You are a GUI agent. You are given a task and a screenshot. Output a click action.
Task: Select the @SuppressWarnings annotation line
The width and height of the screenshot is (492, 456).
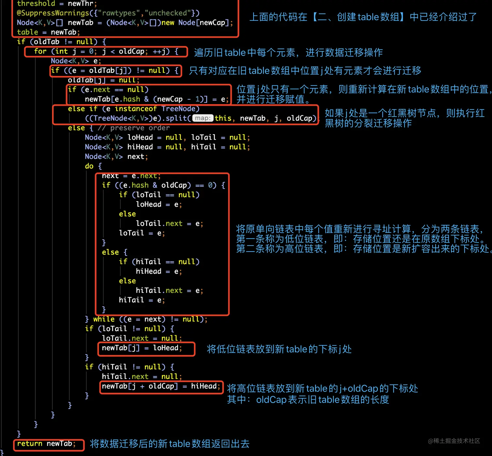[x=108, y=13]
